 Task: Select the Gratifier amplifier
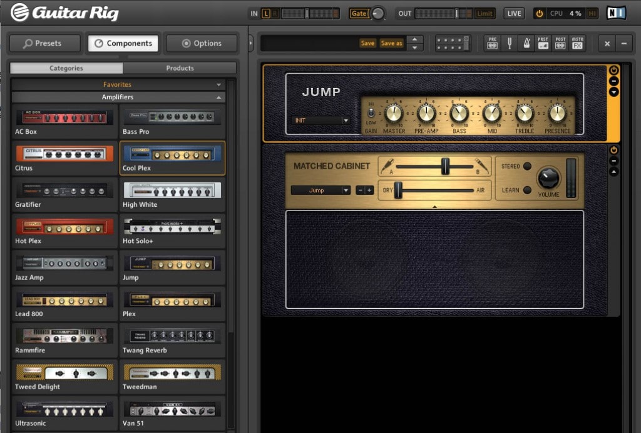64,194
